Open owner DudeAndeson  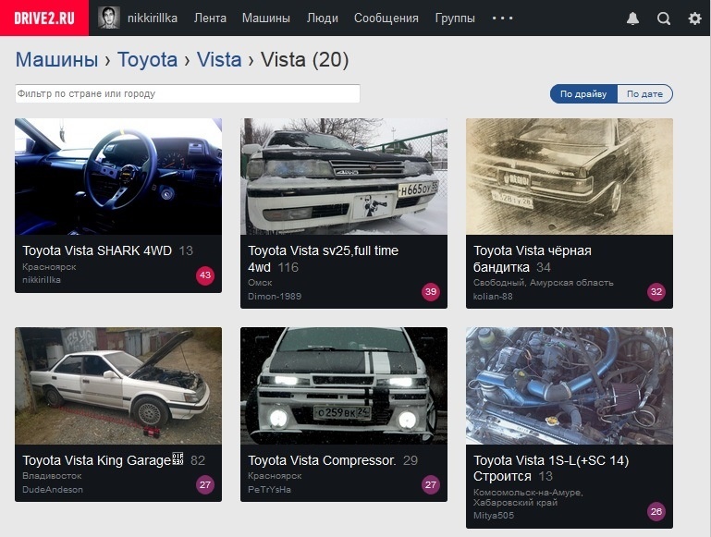click(x=53, y=490)
